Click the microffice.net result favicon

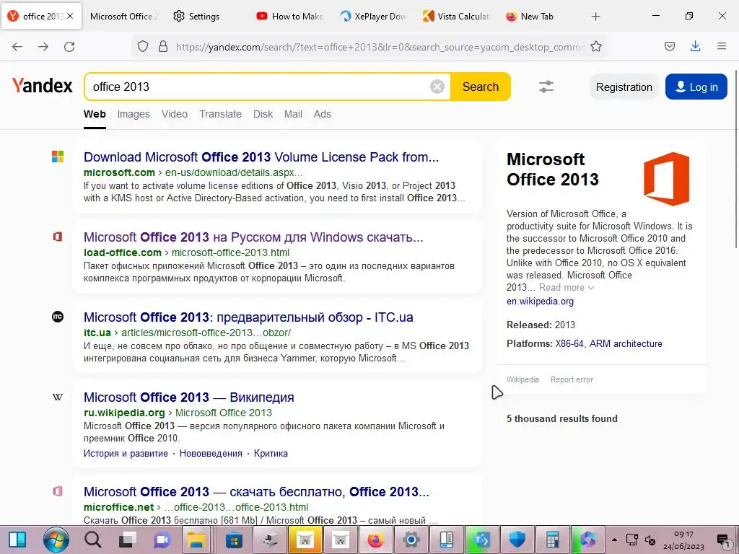pos(58,491)
